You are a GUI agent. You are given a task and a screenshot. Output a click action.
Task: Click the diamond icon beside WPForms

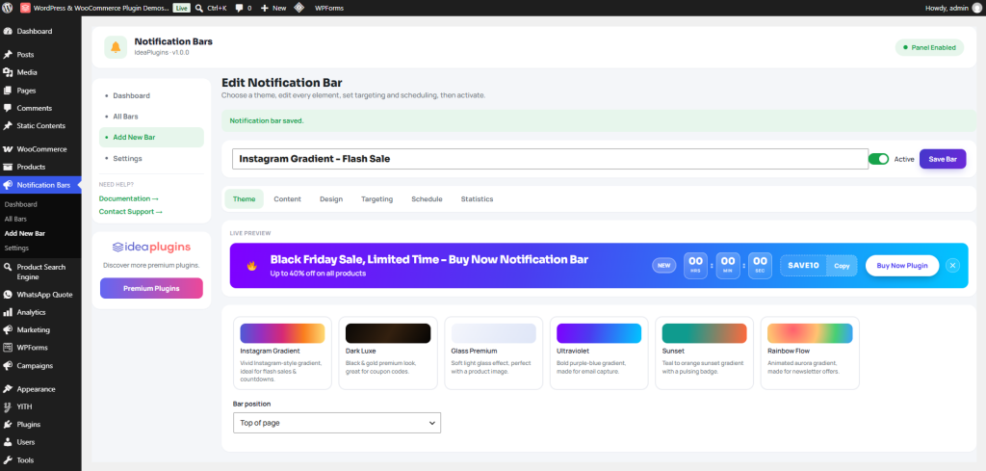pyautogui.click(x=300, y=8)
